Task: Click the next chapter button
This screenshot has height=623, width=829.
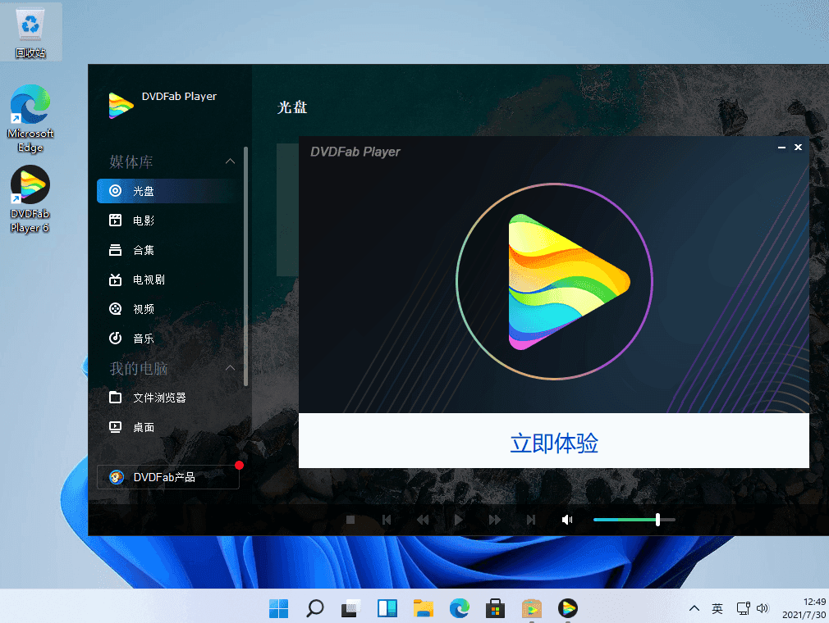Action: (531, 520)
